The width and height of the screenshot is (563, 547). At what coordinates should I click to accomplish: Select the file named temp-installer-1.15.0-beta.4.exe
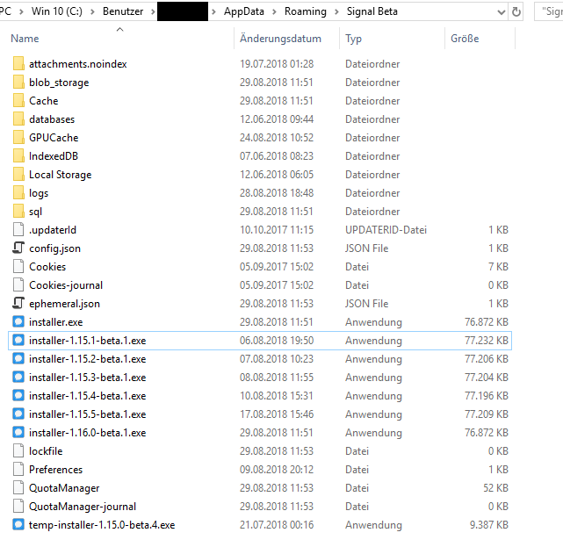[102, 525]
